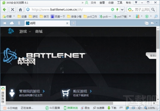The width and height of the screenshot is (160, 111).
Task: Select the 战网 tab
Action: [x=47, y=23]
